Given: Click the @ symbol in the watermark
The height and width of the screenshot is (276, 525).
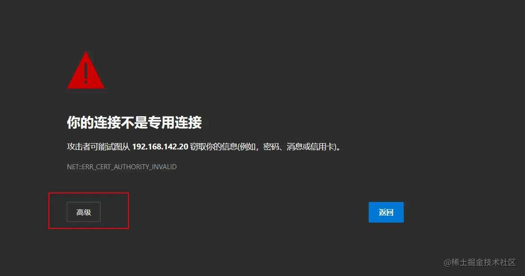Looking at the screenshot, I should coord(448,263).
